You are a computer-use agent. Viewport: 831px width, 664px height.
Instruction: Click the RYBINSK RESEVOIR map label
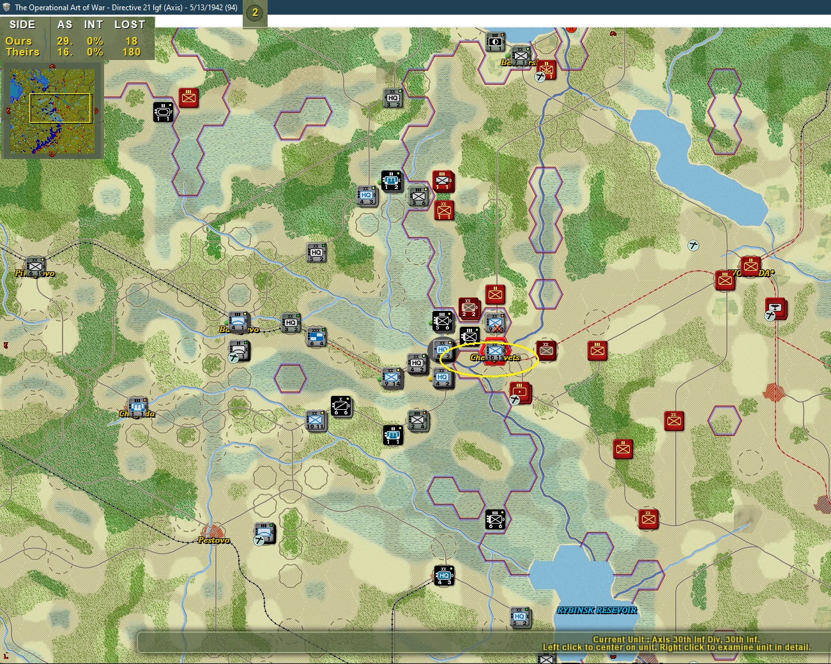[597, 610]
